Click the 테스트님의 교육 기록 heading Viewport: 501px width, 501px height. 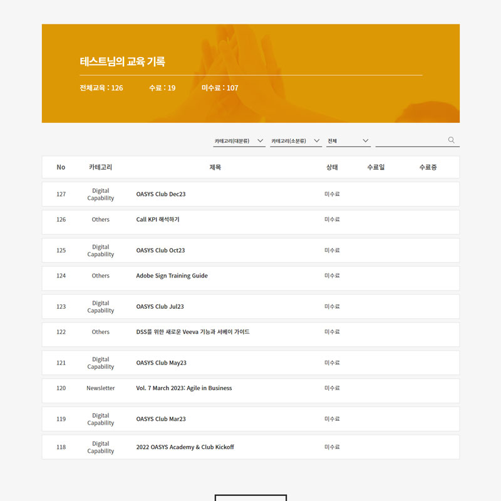click(122, 61)
